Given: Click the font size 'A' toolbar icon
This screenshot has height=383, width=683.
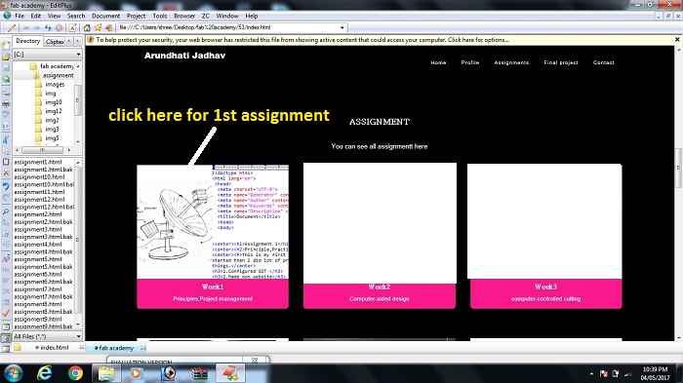Looking at the screenshot, I should pyautogui.click(x=72, y=27).
